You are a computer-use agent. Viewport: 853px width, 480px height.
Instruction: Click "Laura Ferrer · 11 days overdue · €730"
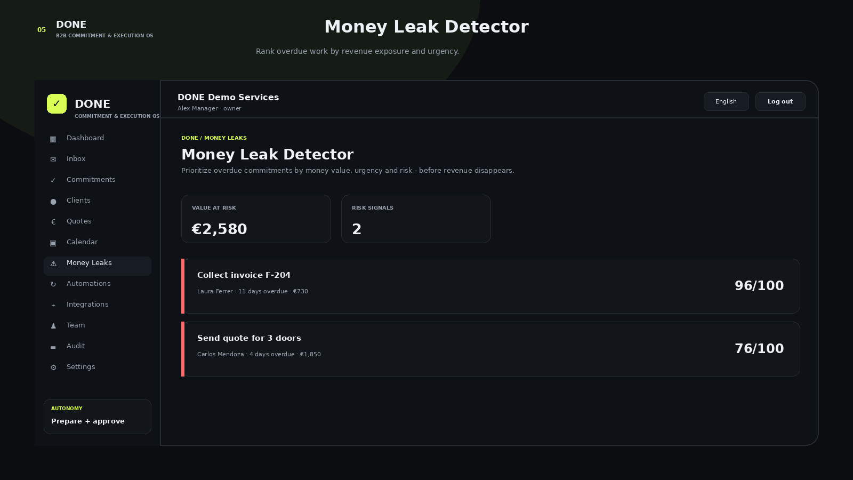[x=253, y=291]
